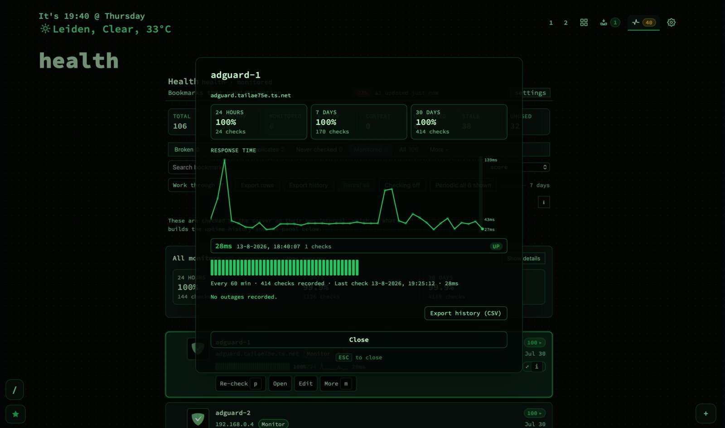This screenshot has width=725, height=428.
Task: Click the 28ms latest check row
Action: (359, 246)
